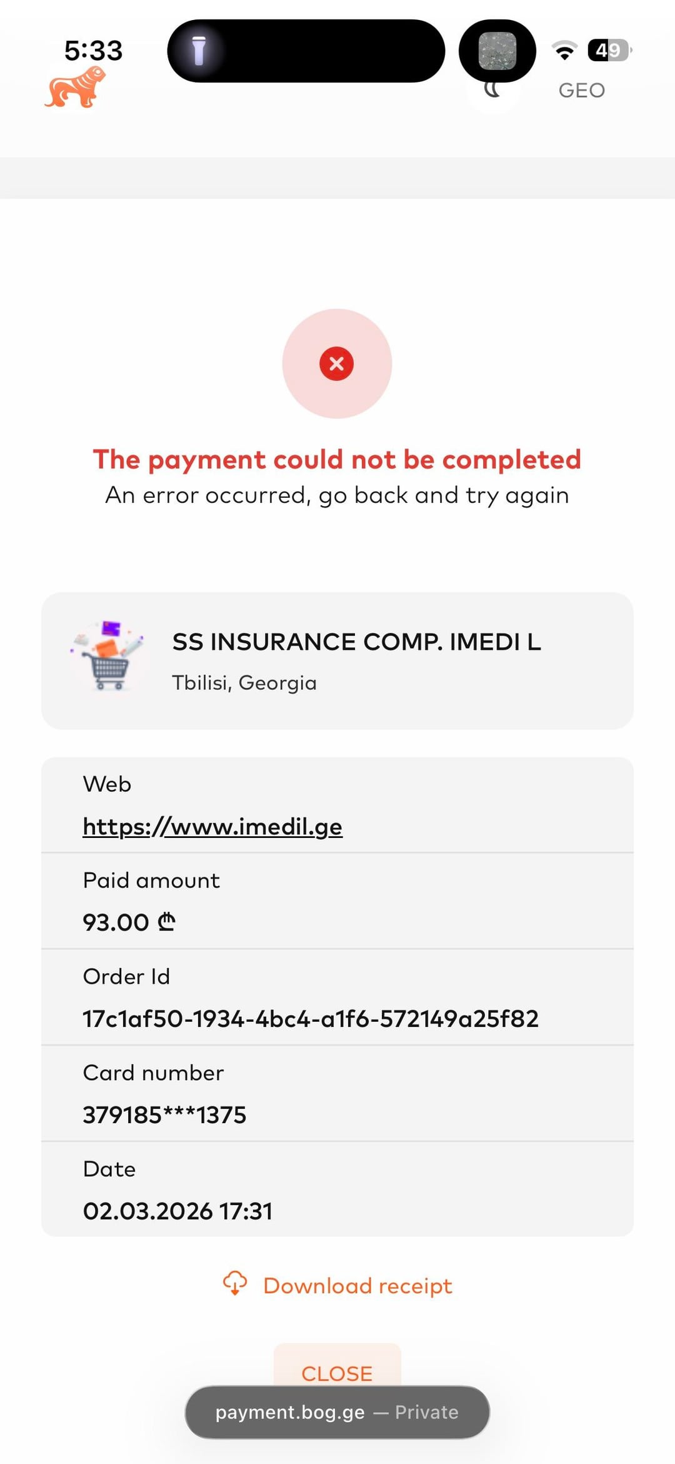Tap the payment.bog.ge address bar
The image size is (675, 1464).
tap(337, 1412)
